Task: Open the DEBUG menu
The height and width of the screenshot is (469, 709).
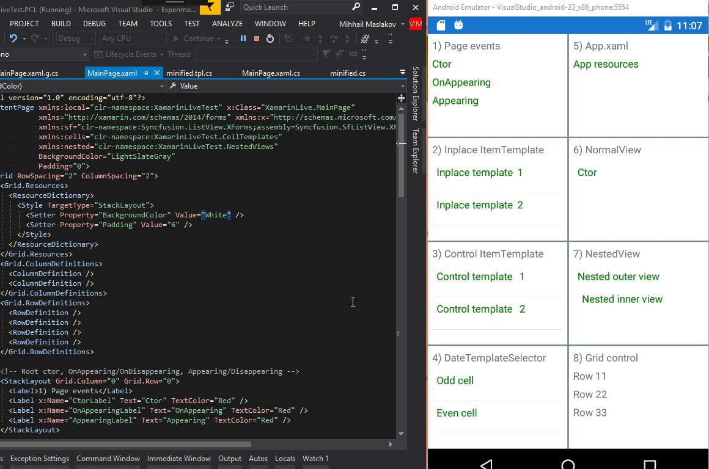Action: pyautogui.click(x=95, y=23)
